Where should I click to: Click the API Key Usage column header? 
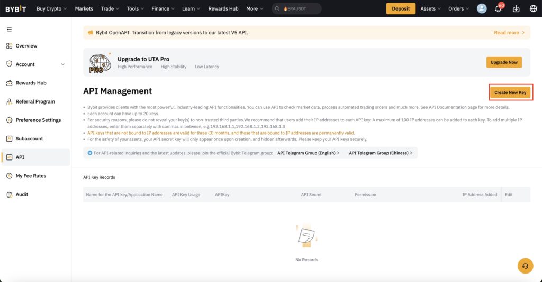click(x=186, y=195)
